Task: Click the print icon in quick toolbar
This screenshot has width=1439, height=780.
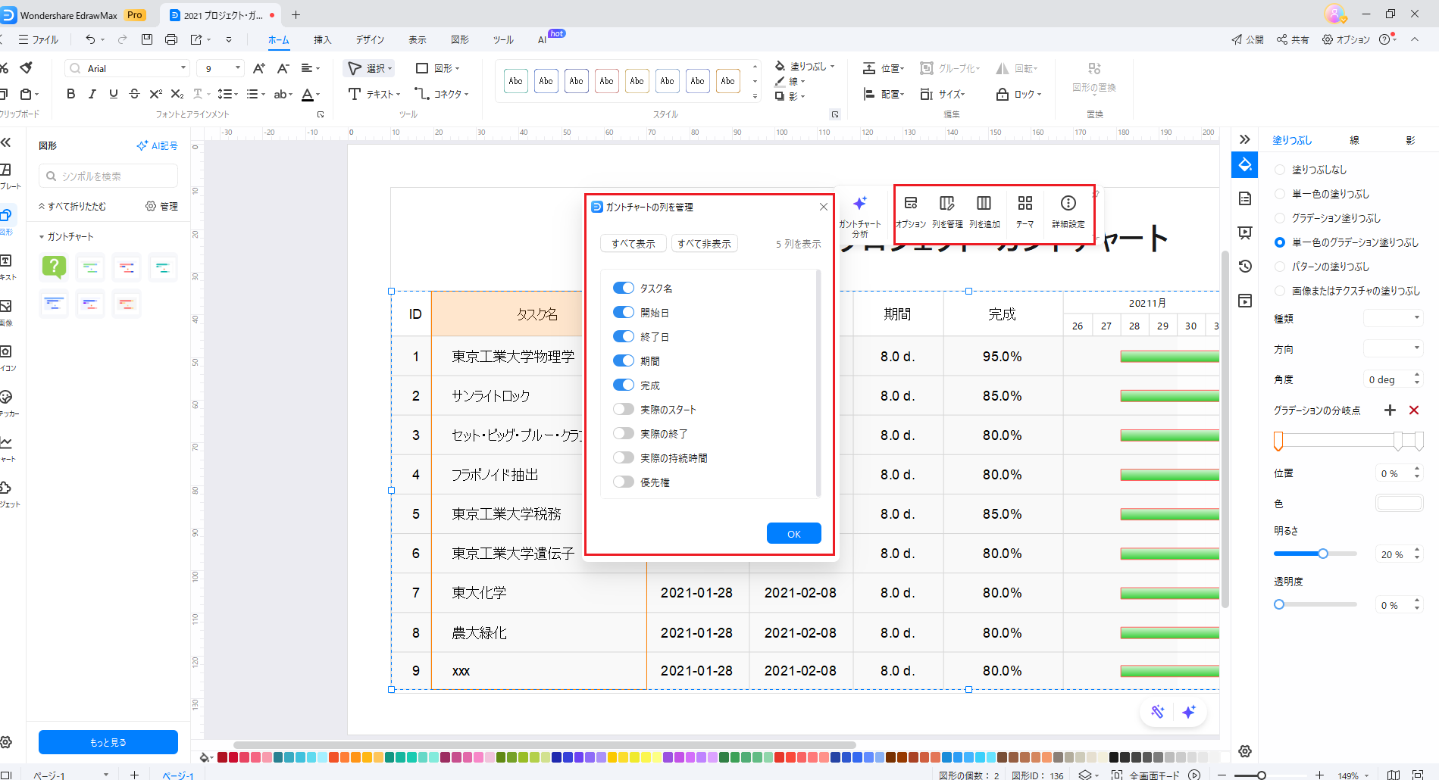Action: point(171,39)
